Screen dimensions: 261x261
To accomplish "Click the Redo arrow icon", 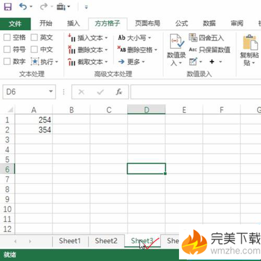I will tap(44, 7).
